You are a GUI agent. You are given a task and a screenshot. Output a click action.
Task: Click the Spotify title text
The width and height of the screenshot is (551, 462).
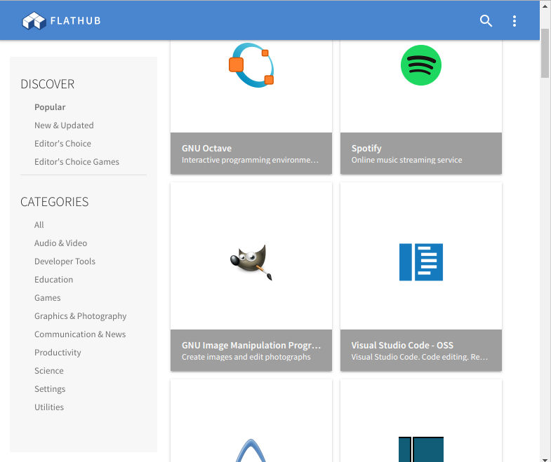click(366, 149)
